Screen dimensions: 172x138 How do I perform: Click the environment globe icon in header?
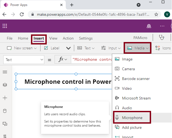click(x=149, y=26)
